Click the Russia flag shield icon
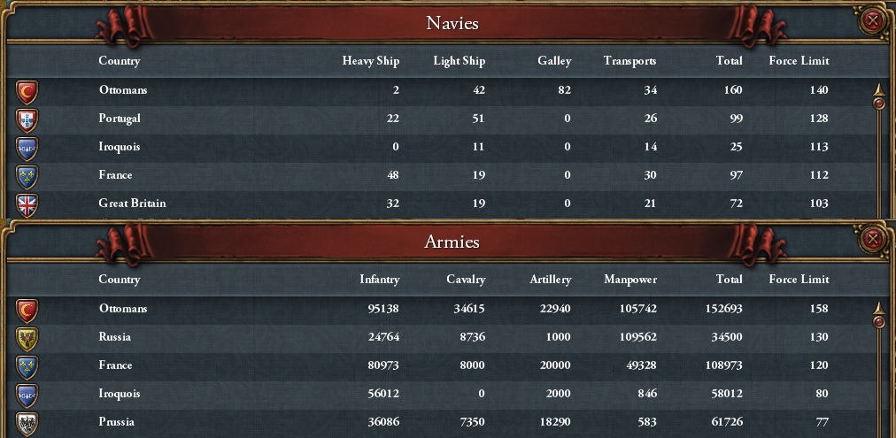The image size is (896, 438). [27, 337]
